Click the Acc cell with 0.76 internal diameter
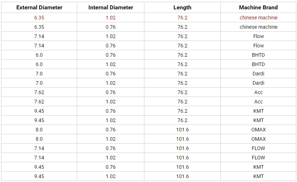Viewport: 297px width, 182px height. coord(258,92)
